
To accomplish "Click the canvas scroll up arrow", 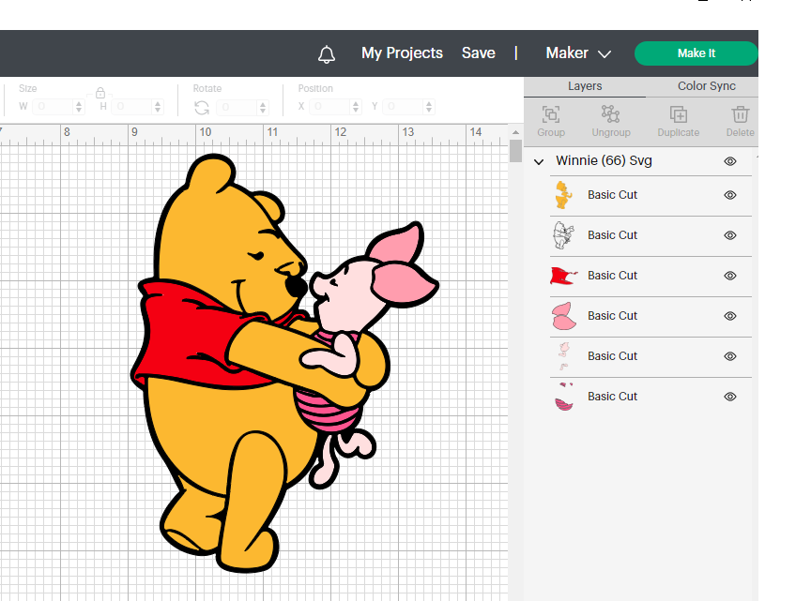I will tap(515, 133).
